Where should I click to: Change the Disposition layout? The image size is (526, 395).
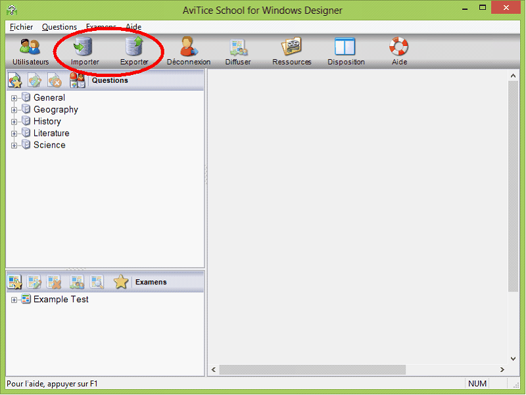pos(345,46)
